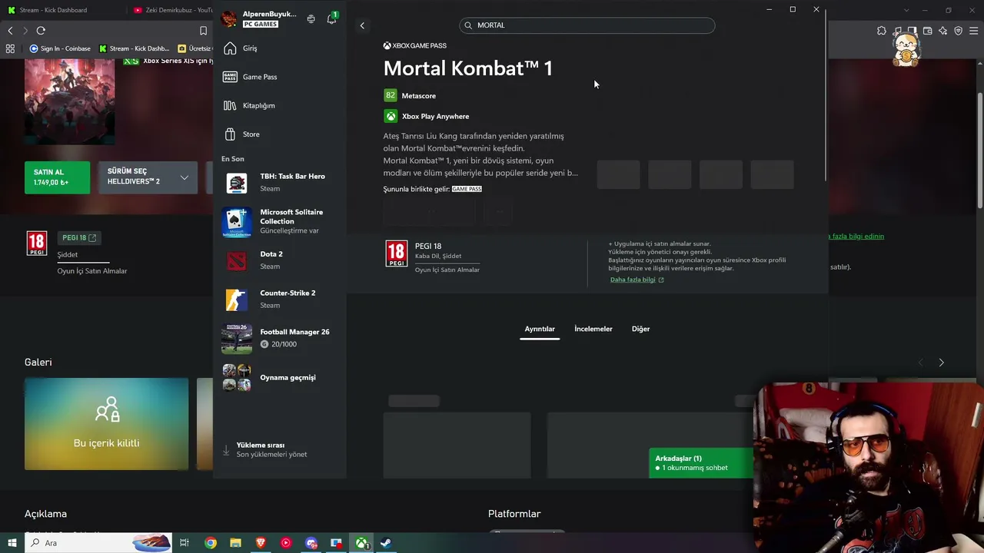Click the Metascore 82 badge
Screen dimensions: 984x553
point(391,95)
